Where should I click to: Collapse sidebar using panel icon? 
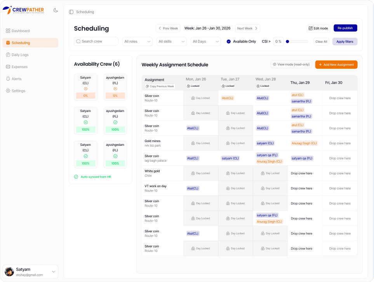coord(71,12)
